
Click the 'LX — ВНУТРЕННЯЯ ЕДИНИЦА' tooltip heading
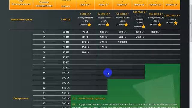(89, 98)
